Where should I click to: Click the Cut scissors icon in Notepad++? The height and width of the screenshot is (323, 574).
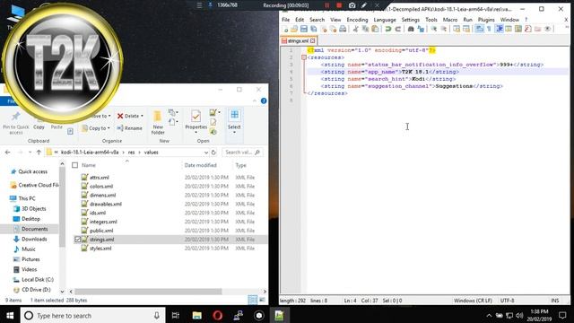[x=355, y=30]
